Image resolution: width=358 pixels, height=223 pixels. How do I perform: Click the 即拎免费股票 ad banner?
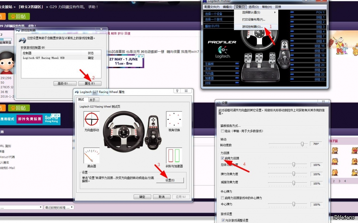tap(29, 119)
